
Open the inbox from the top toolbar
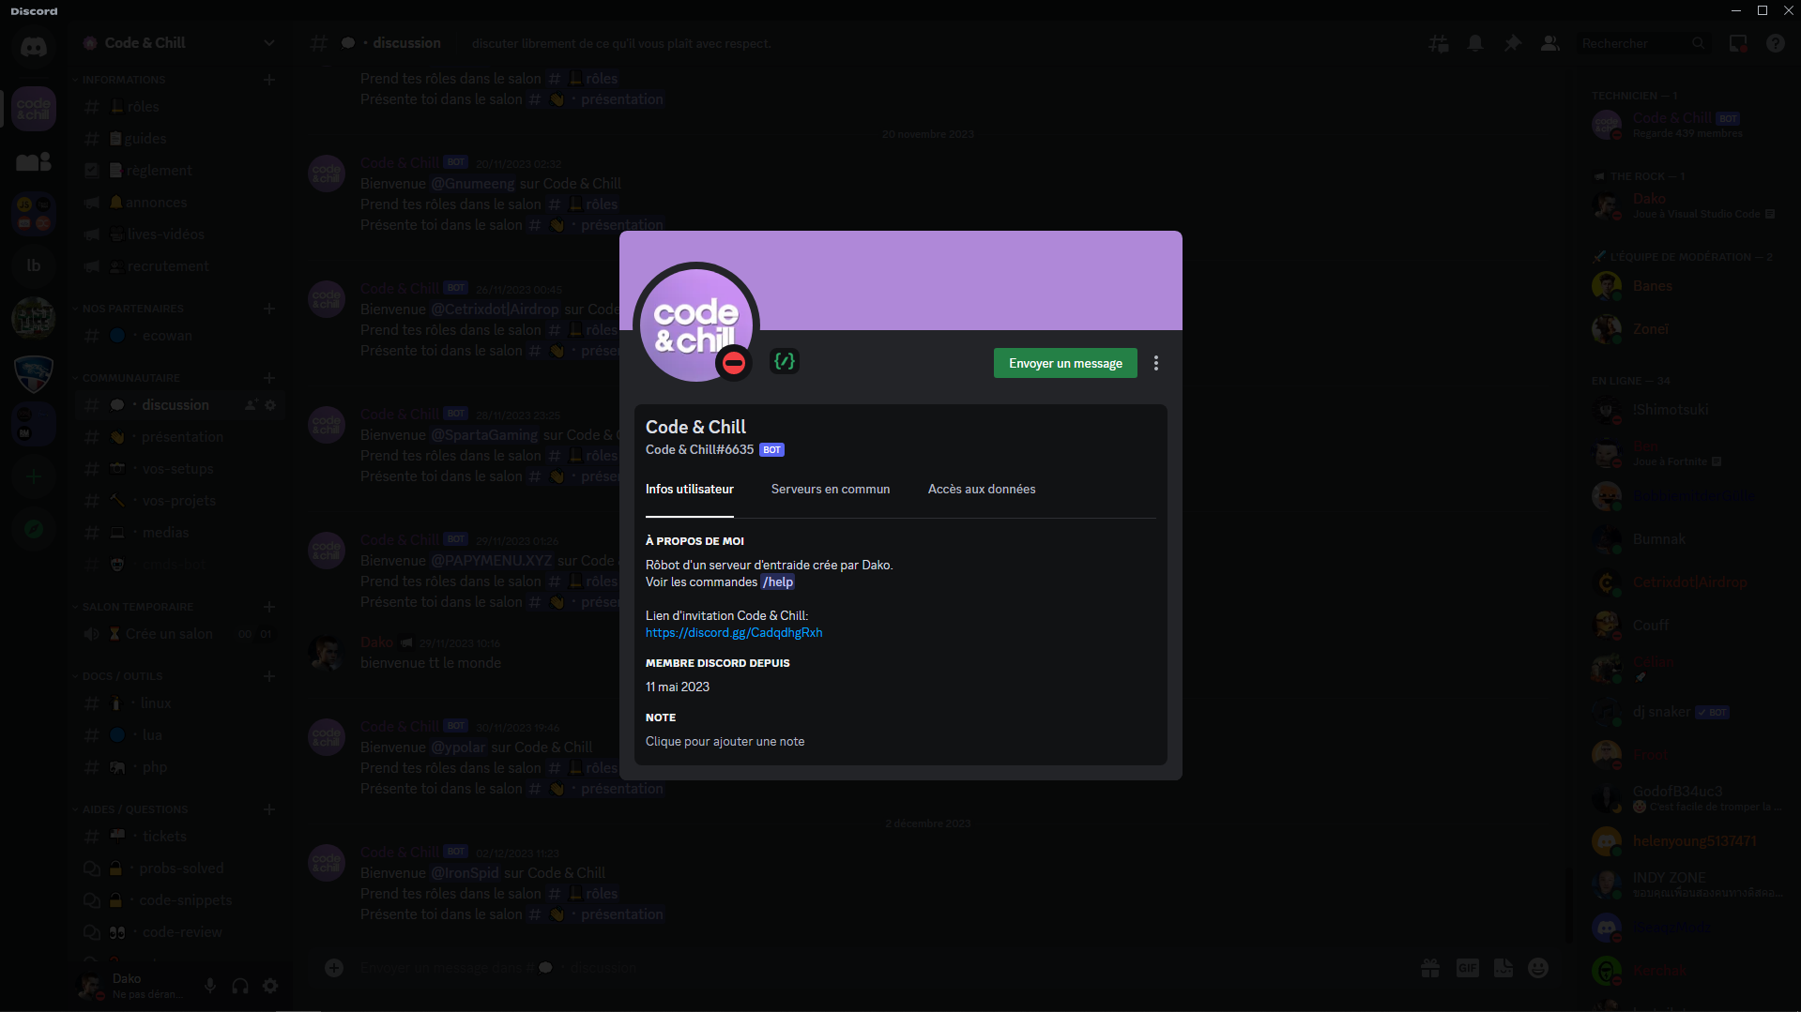point(1737,43)
